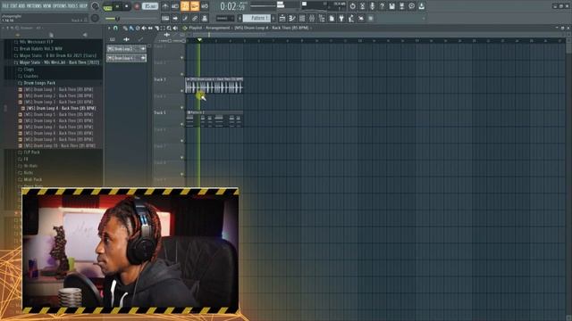Click the tempo tapper icon
This screenshot has height=321, width=572.
pyautogui.click(x=351, y=18)
